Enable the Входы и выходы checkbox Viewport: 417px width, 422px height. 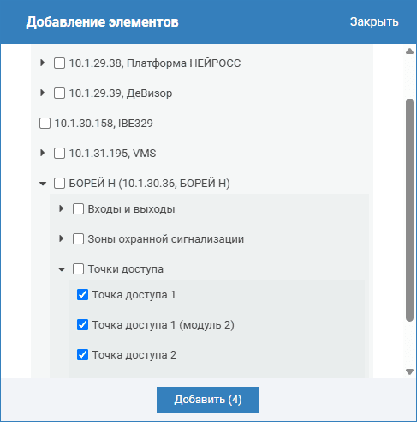tap(78, 209)
